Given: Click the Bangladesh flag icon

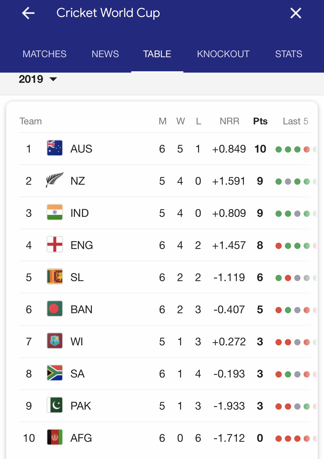Looking at the screenshot, I should (x=55, y=309).
